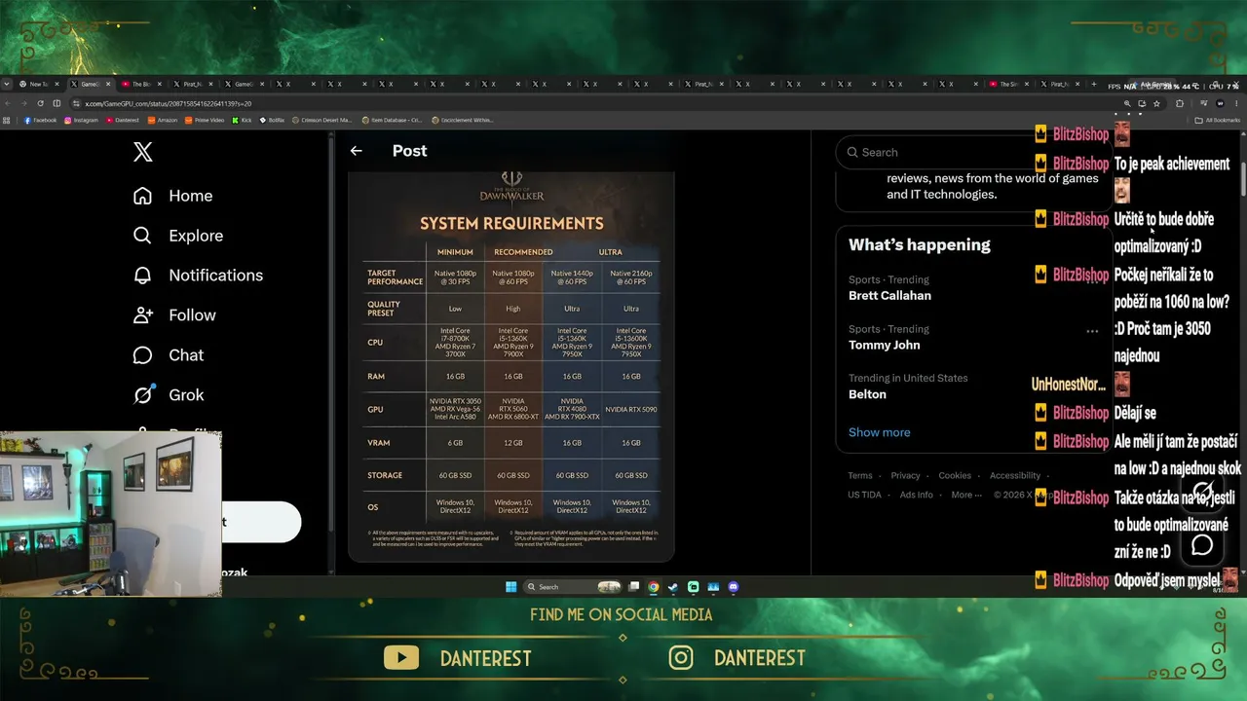Click the X logo in the sidebar
The image size is (1247, 701).
point(143,152)
